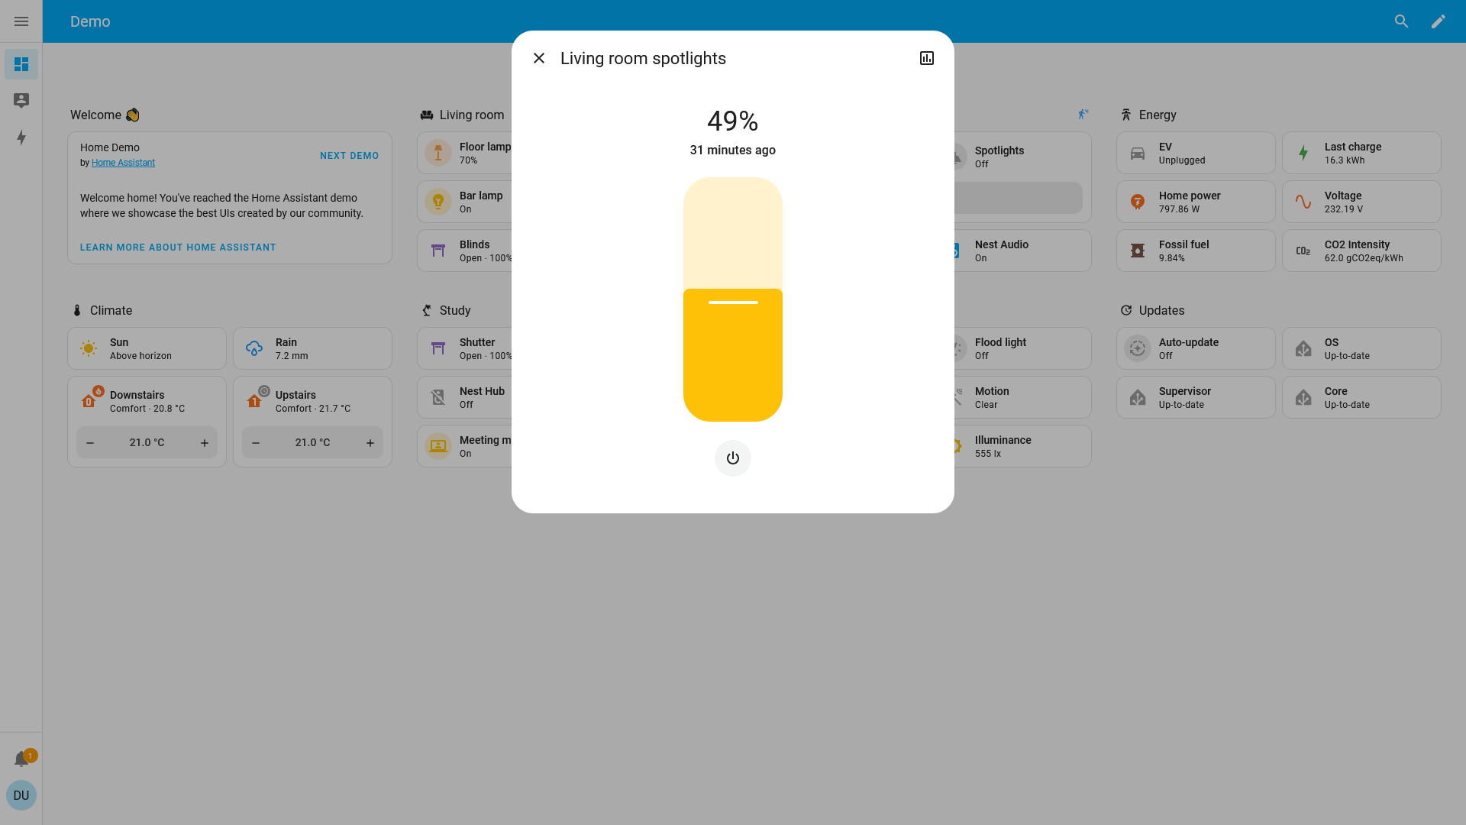This screenshot has height=825, width=1466.
Task: Increase Downstairs temperature with plus
Action: [205, 443]
